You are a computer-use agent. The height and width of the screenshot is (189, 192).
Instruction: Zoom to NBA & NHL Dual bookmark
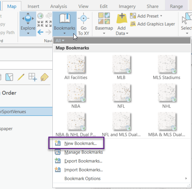tap(76, 125)
